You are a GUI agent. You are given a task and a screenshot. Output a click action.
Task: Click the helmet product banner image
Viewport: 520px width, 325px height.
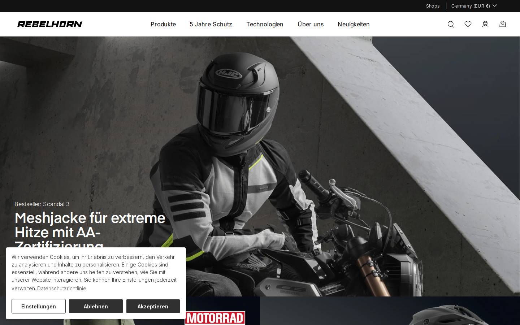tap(390, 311)
